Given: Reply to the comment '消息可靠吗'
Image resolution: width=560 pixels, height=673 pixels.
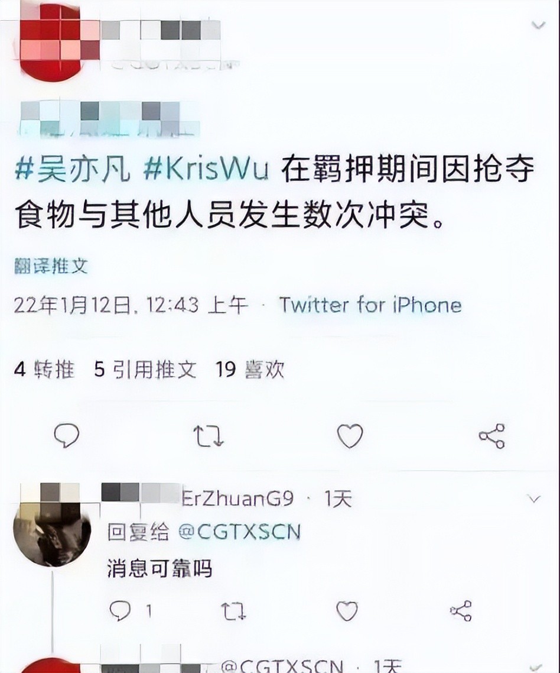Looking at the screenshot, I should click(120, 610).
